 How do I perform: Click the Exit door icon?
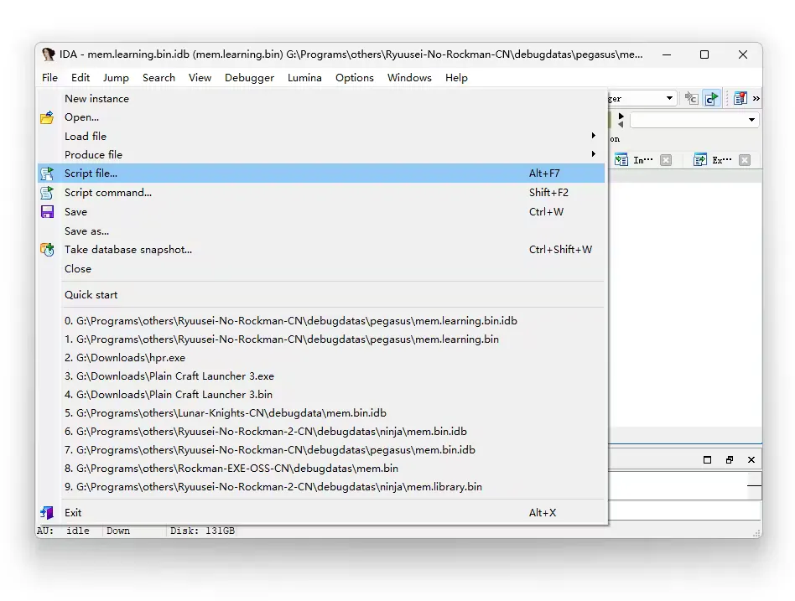pos(47,513)
